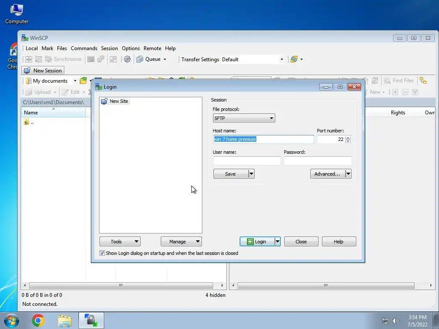Select the New Site entry
The height and width of the screenshot is (329, 439).
tap(115, 101)
